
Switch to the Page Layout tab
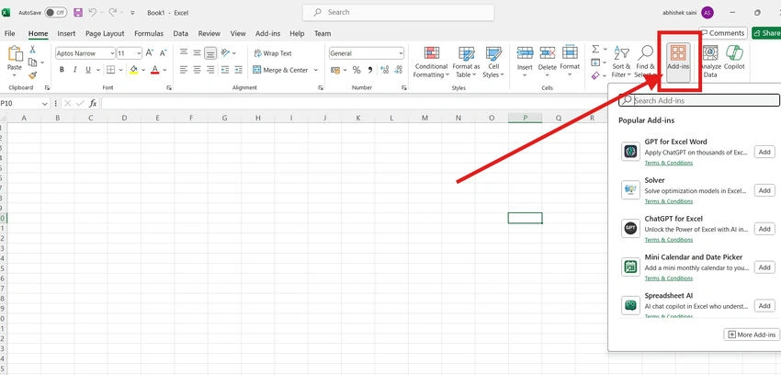point(105,33)
